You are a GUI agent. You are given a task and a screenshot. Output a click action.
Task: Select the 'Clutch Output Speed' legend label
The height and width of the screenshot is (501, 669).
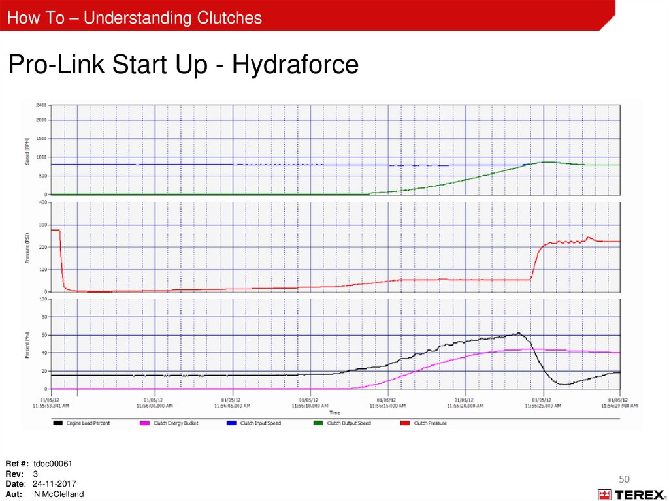[x=349, y=423]
